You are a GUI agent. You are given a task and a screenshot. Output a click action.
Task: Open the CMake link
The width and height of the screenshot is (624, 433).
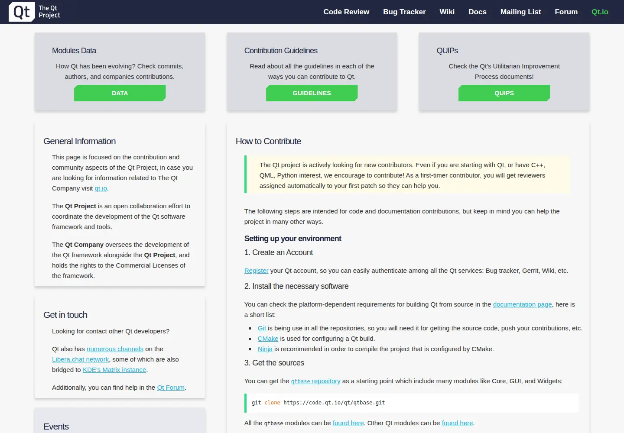pos(268,339)
